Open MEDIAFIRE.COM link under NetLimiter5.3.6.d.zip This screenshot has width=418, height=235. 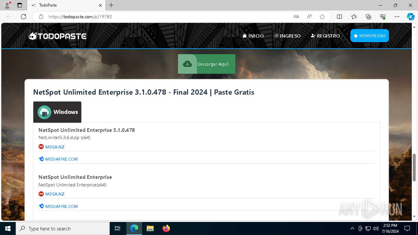(61, 159)
